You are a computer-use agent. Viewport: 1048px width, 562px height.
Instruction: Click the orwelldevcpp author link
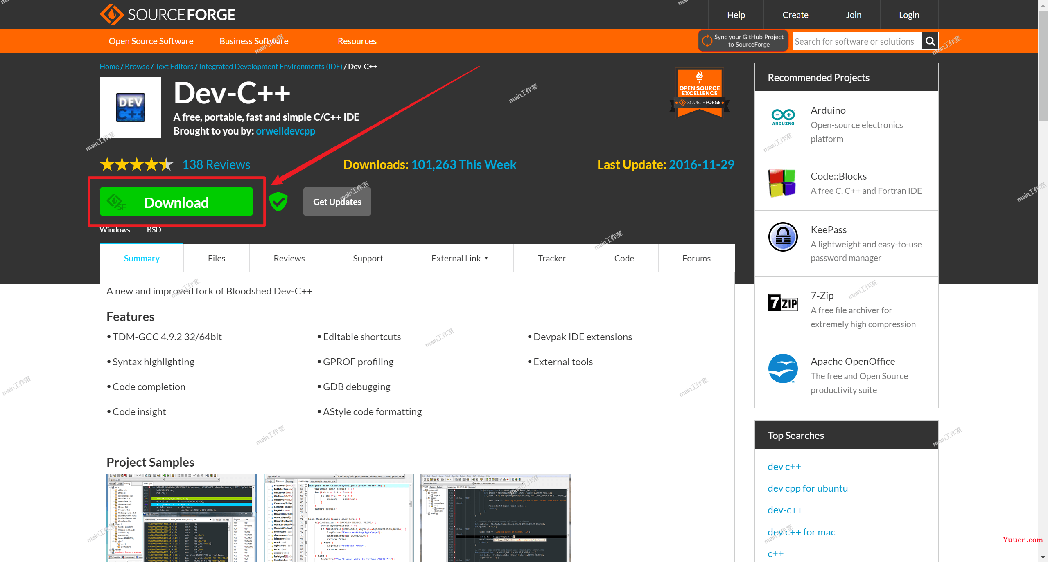coord(287,131)
